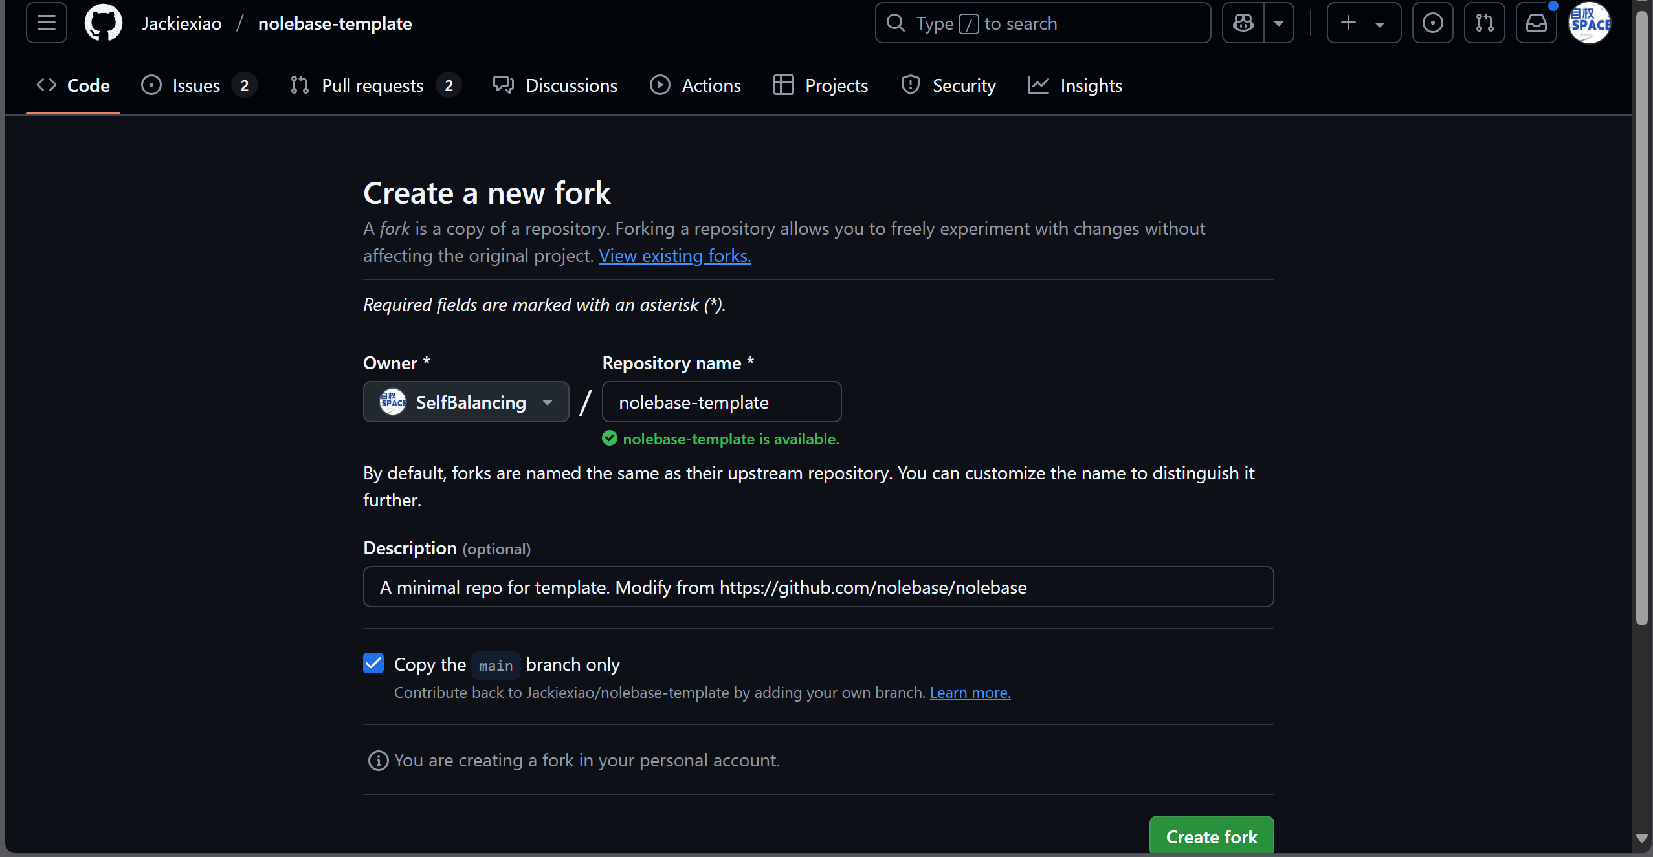Open notifications inbox icon
The width and height of the screenshot is (1653, 857).
(1537, 23)
